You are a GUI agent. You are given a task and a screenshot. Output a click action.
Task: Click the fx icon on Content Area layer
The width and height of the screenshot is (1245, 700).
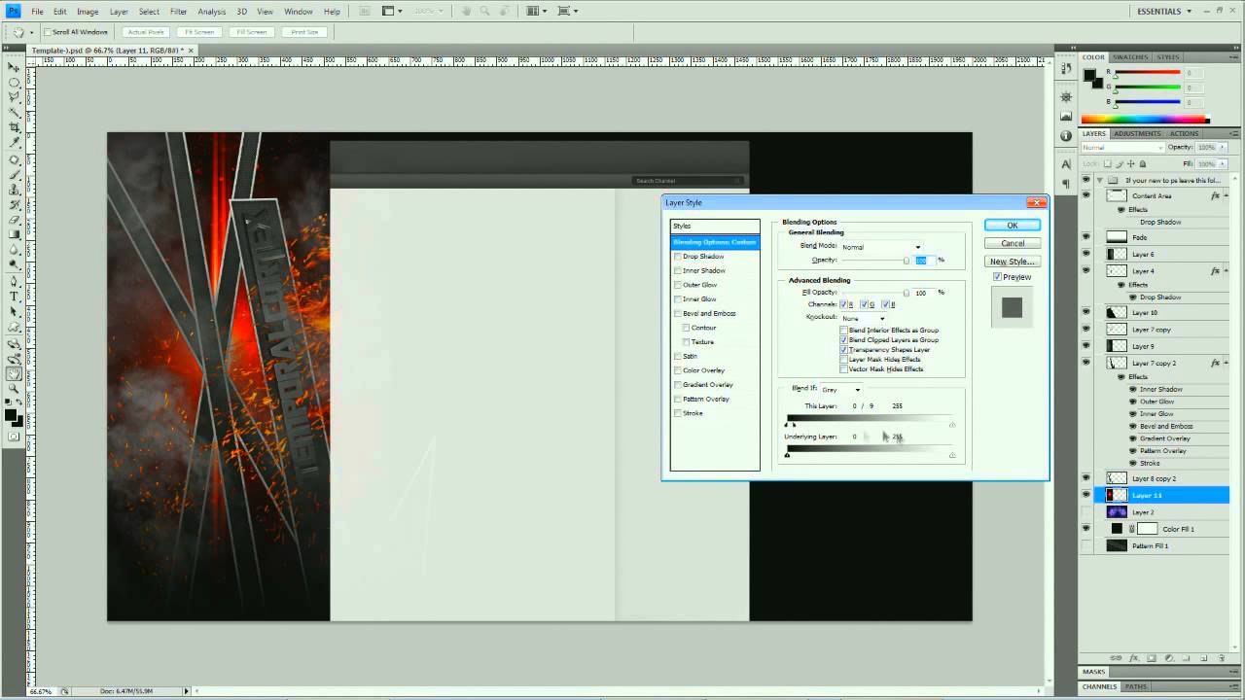(x=1215, y=195)
